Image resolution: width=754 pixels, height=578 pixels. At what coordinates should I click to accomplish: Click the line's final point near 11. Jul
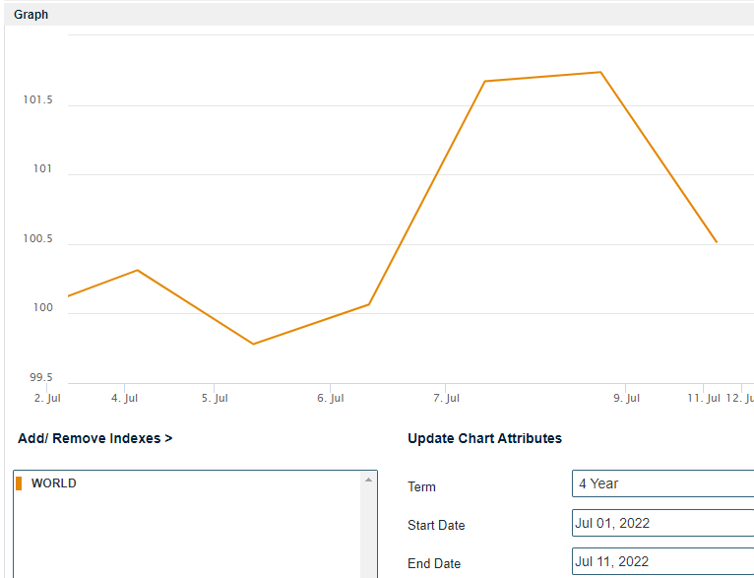point(717,242)
